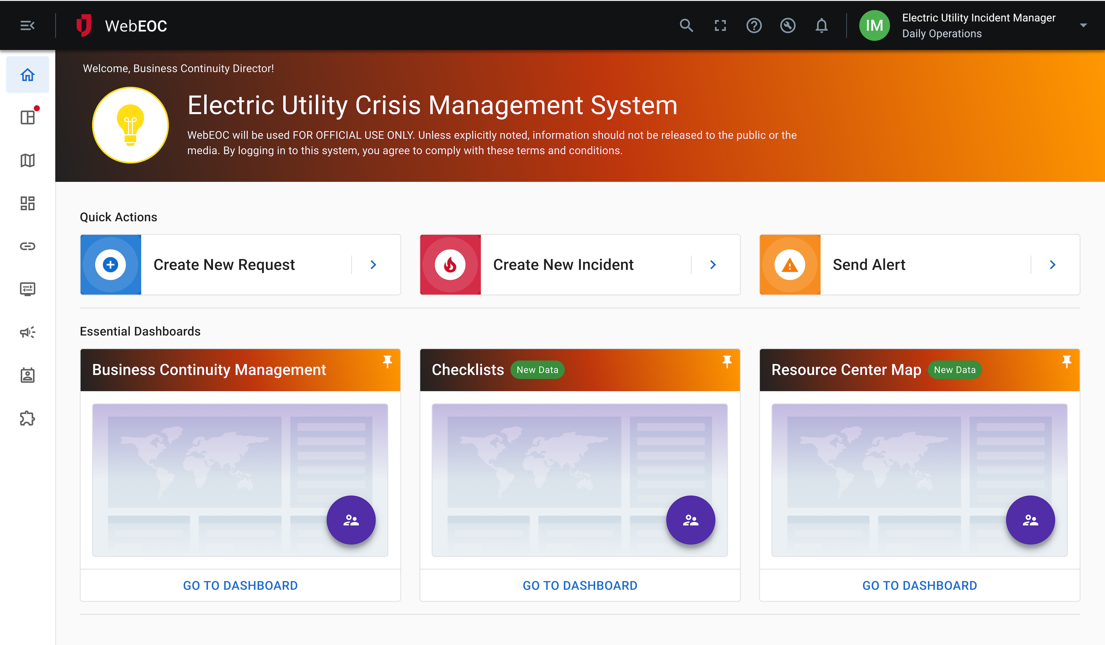Viewport: 1105px width, 645px height.
Task: Go to Resource Center Map dashboard link
Action: pyautogui.click(x=920, y=585)
